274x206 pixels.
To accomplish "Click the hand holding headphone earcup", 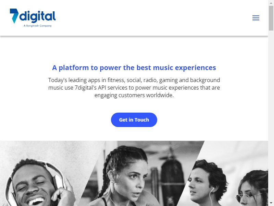I will click(63, 193).
